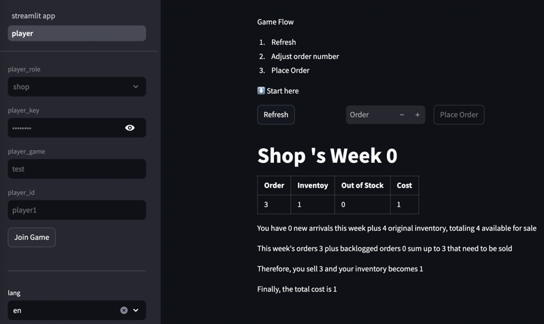Open the streamlit app page link
The height and width of the screenshot is (324, 544).
[33, 16]
